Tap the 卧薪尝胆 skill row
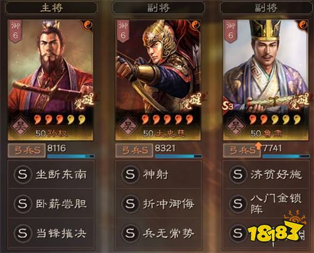The width and height of the screenshot is (314, 253). (x=51, y=203)
